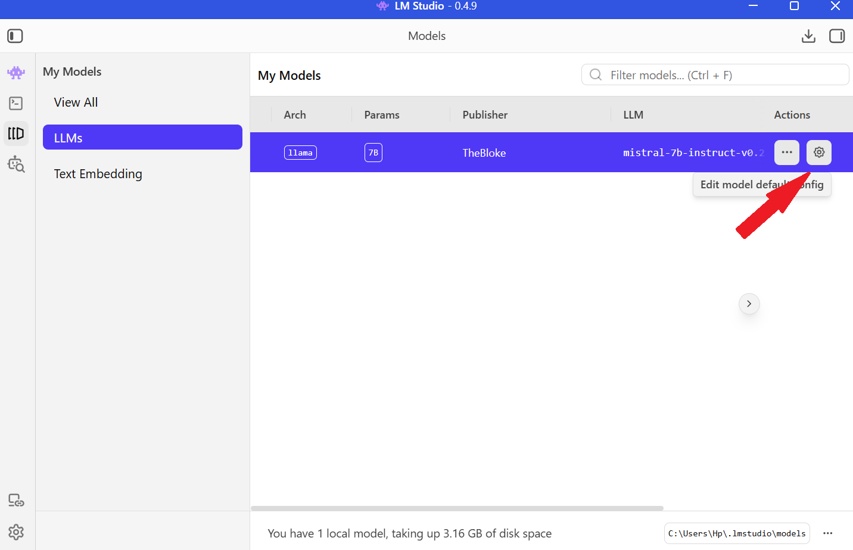Open the Discover model search icon
This screenshot has height=550, width=853.
click(x=16, y=164)
